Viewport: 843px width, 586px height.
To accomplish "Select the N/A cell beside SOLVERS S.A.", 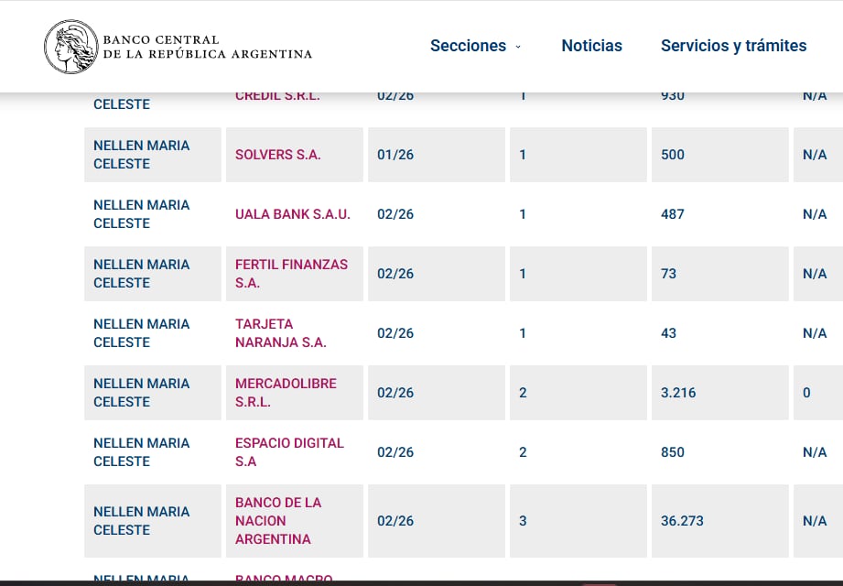I will coord(815,155).
